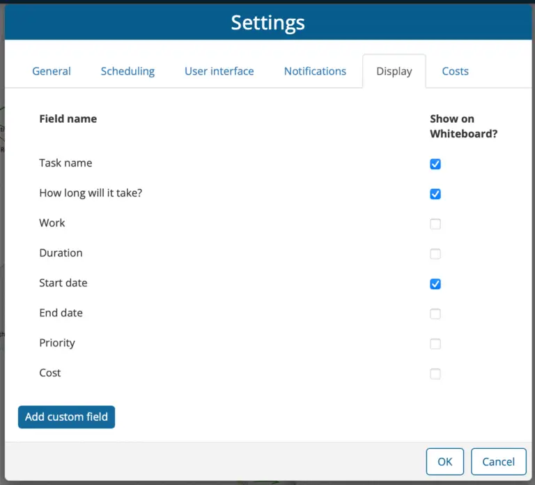Click the 'Work' field label

point(52,223)
